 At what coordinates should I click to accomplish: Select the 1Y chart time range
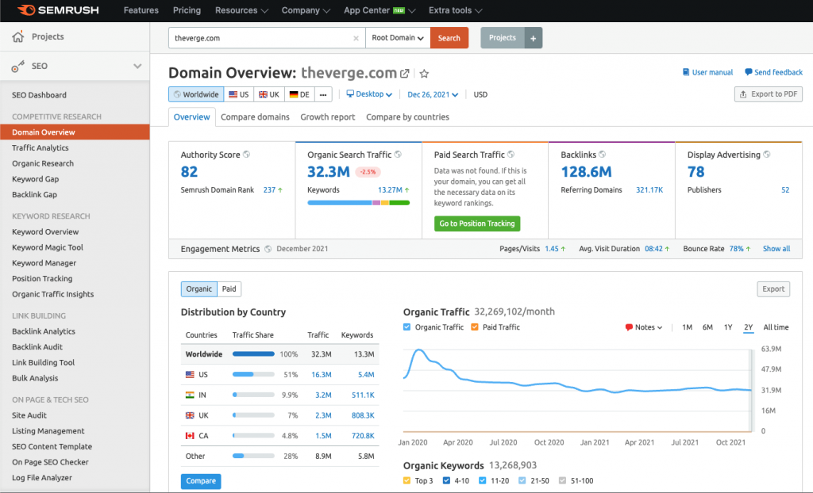728,327
